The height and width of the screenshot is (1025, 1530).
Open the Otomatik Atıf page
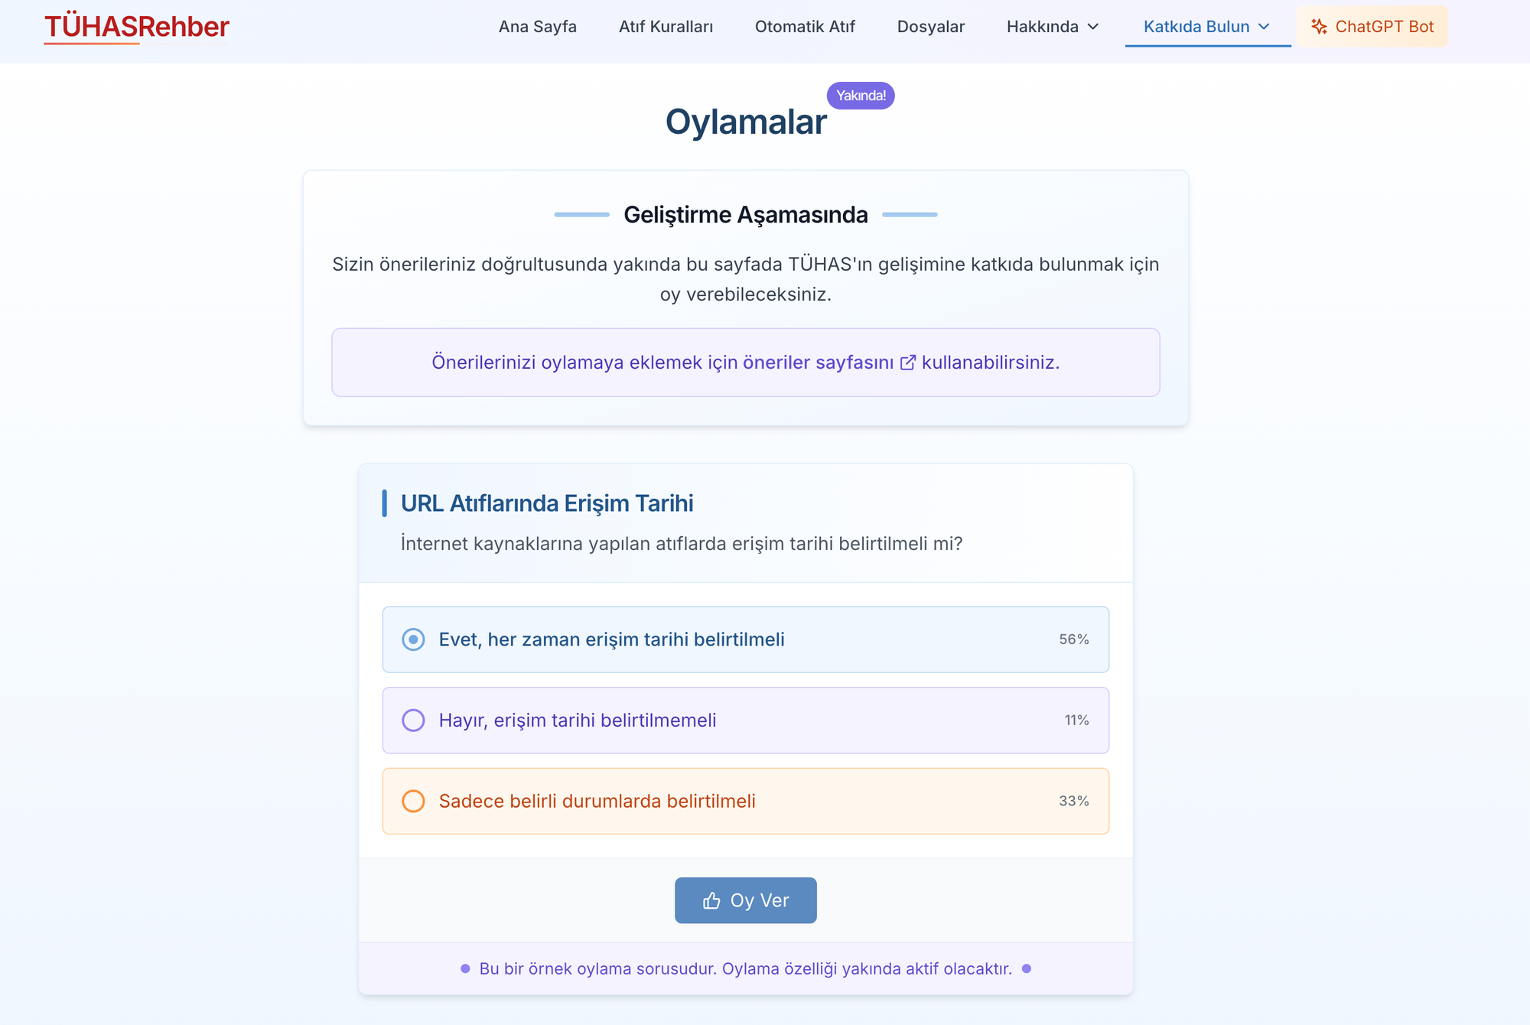pyautogui.click(x=805, y=27)
